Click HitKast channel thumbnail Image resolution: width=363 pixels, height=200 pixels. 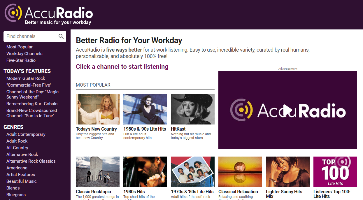click(x=193, y=109)
